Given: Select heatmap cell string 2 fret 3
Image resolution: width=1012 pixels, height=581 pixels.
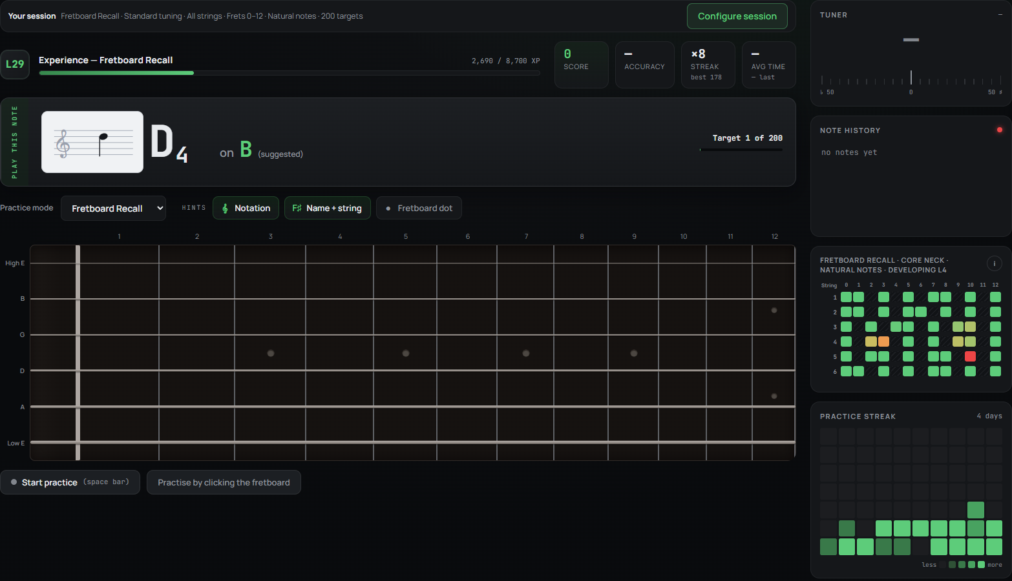Looking at the screenshot, I should 883,312.
